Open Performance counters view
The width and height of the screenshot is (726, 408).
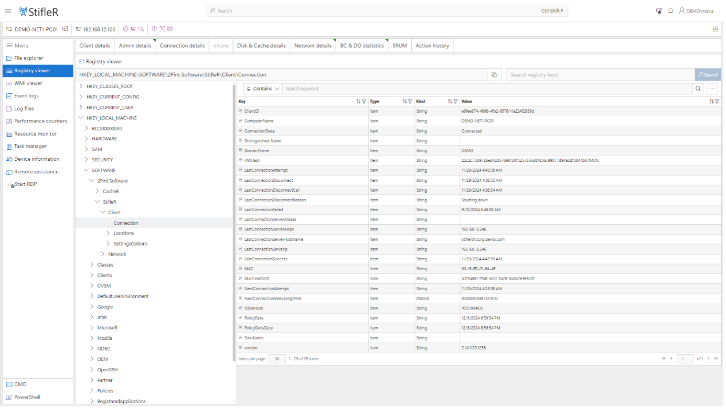pos(38,120)
